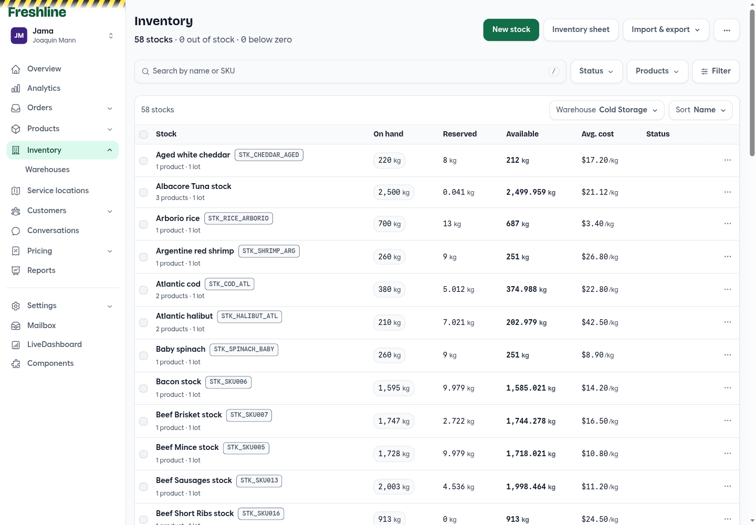Click the Service locations map icon
This screenshot has height=525, width=756.
16,191
